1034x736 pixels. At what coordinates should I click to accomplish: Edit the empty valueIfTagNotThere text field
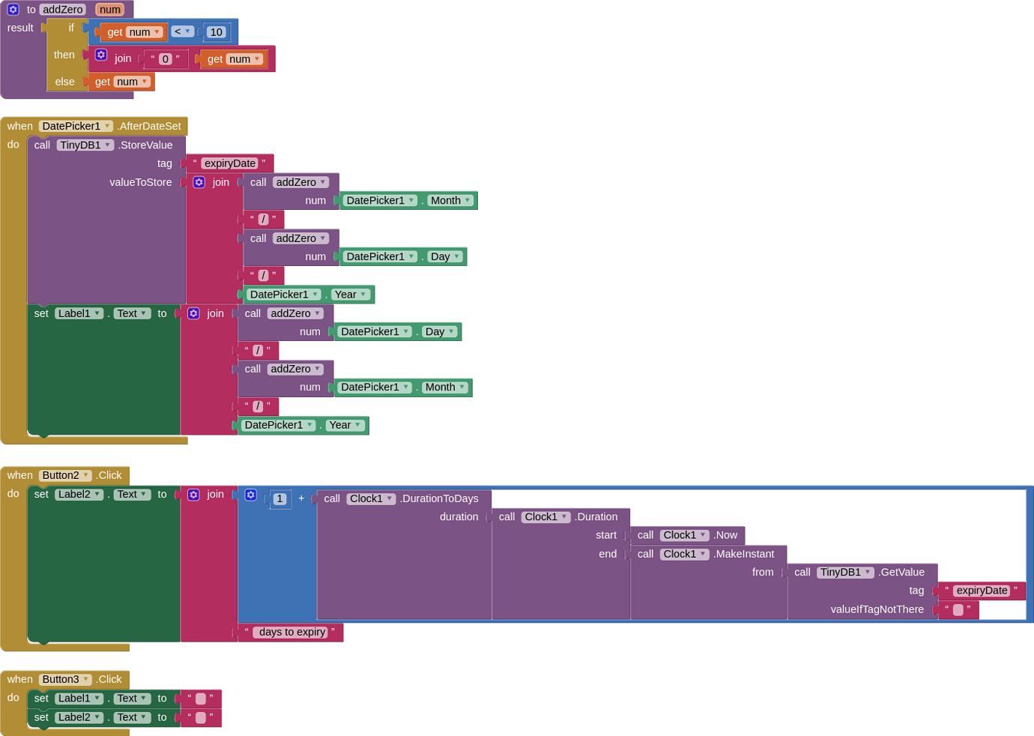tap(958, 610)
